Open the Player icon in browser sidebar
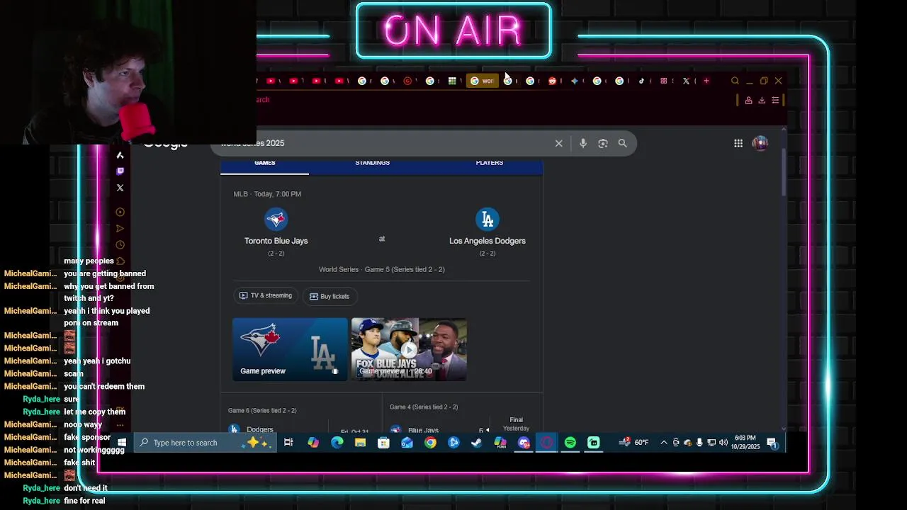 click(x=120, y=212)
